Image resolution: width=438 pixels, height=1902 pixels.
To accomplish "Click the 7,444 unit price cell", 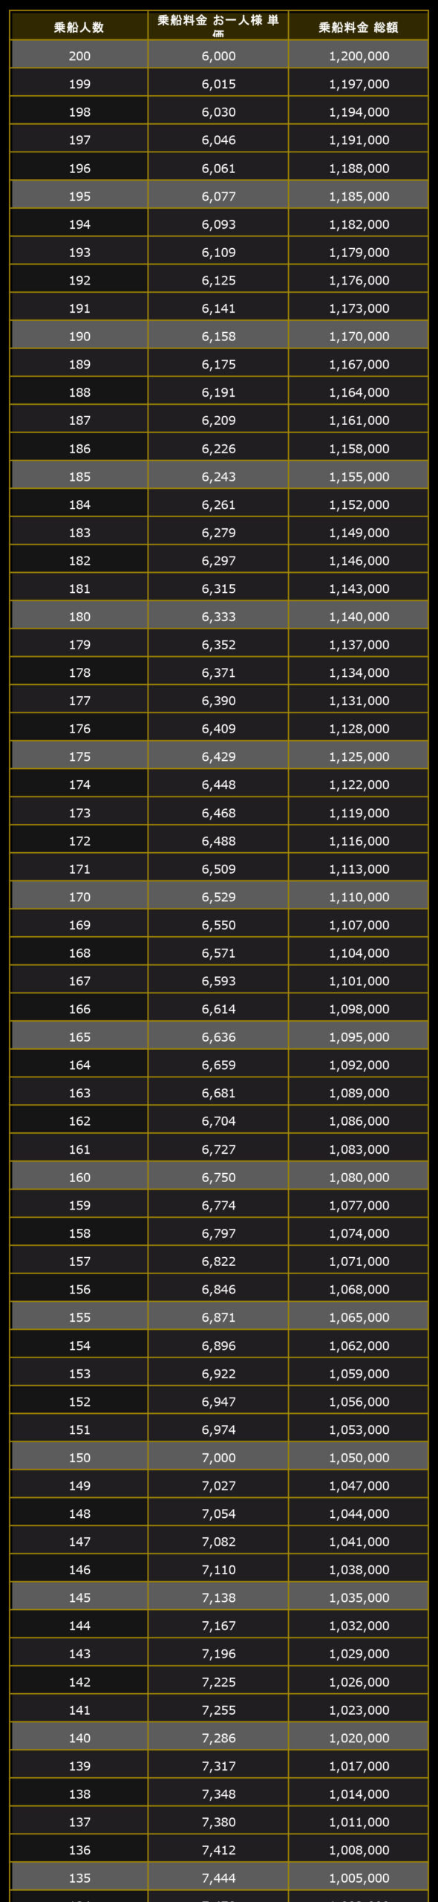I will pyautogui.click(x=218, y=1877).
